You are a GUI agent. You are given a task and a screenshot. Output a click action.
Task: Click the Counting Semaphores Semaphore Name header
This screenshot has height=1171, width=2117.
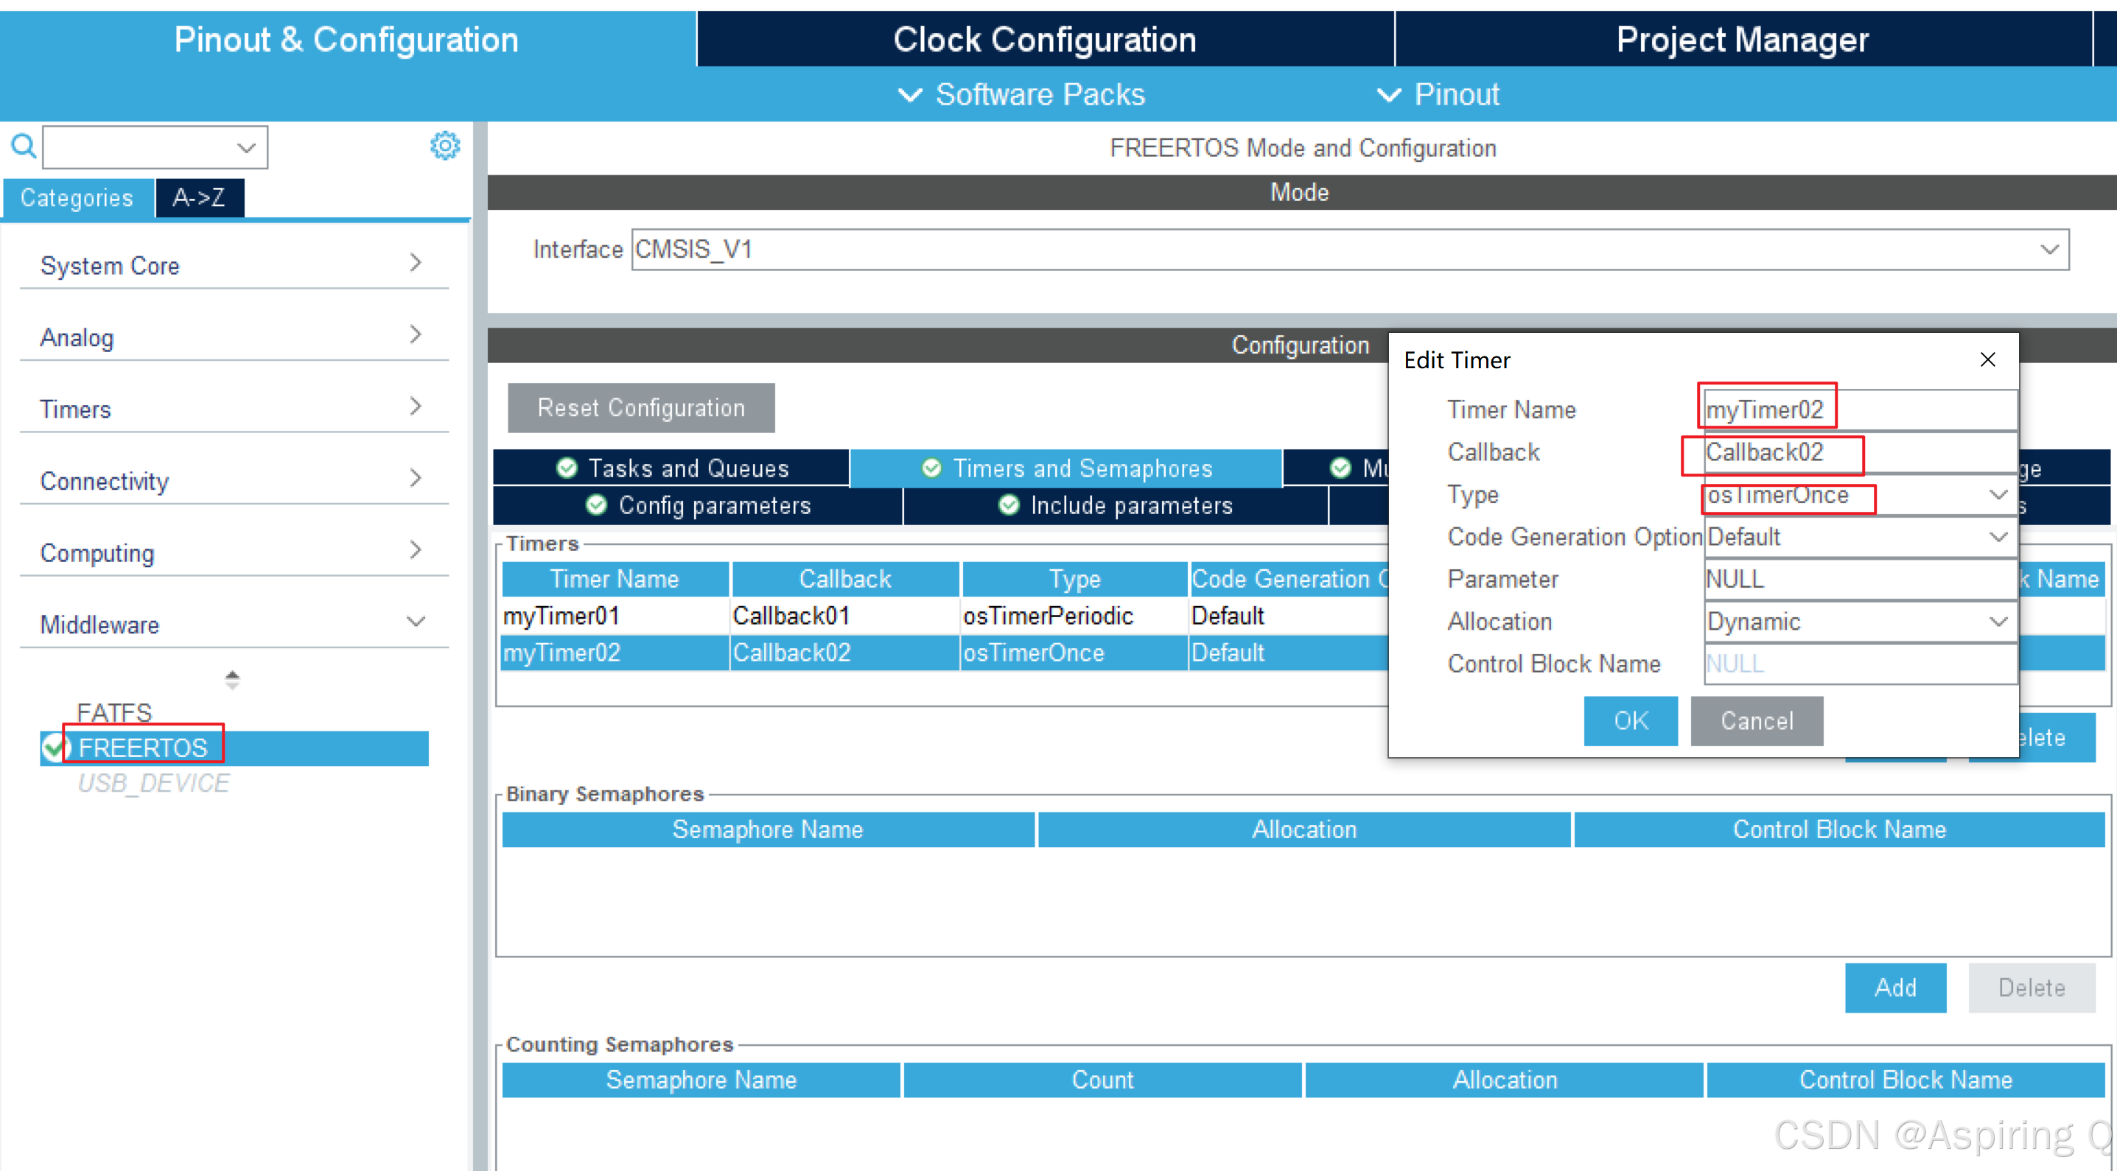(x=701, y=1080)
